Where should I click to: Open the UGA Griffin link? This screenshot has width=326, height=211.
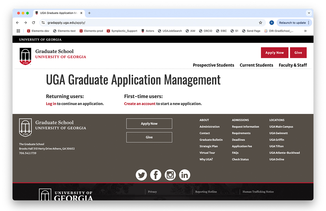(x=277, y=140)
